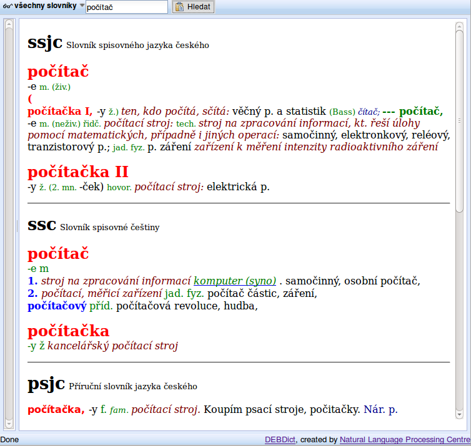471x446 pixels.
Task: Click the right scrollbar down arrow
Action: [x=459, y=415]
